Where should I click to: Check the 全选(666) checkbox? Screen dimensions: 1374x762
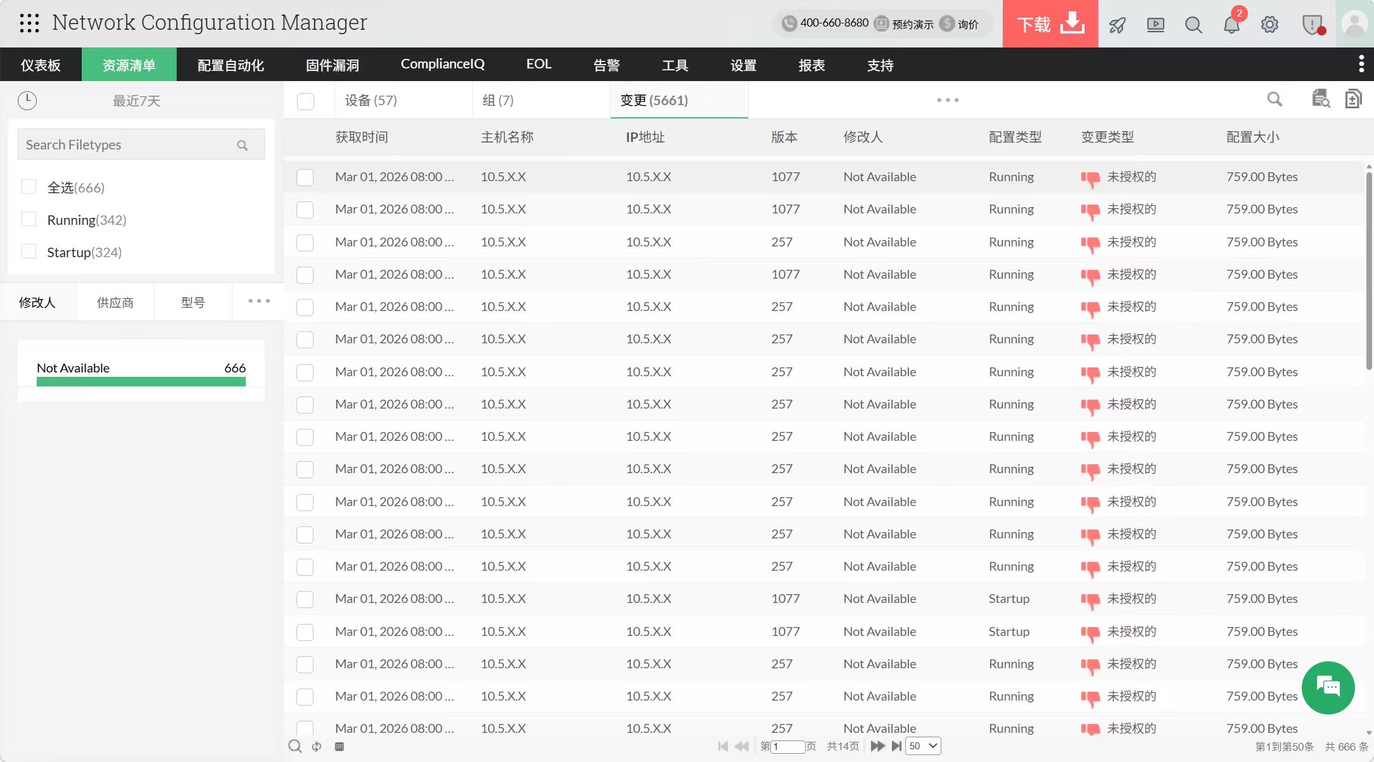(29, 187)
